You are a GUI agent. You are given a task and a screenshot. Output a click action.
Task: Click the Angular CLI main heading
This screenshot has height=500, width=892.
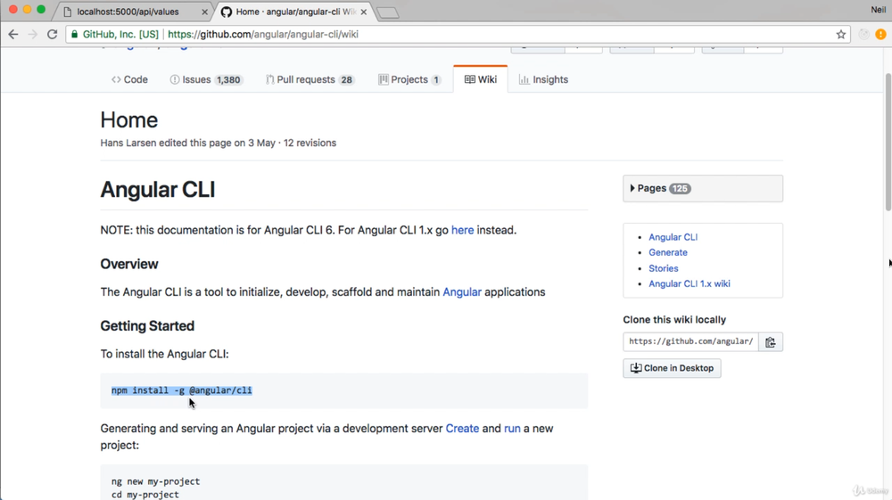point(158,190)
